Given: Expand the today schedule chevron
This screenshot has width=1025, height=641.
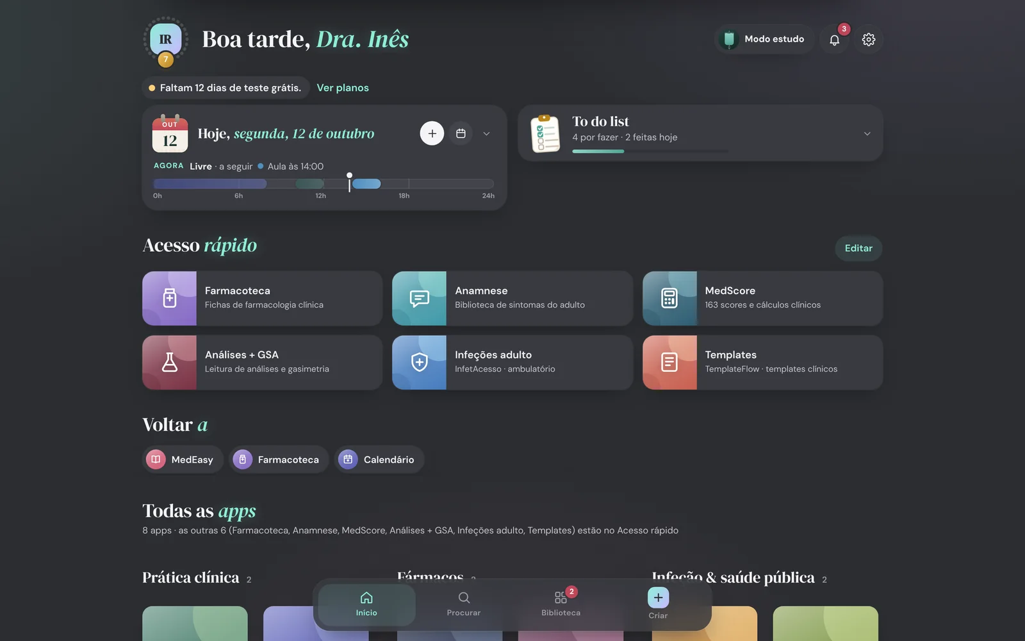Looking at the screenshot, I should 486,133.
